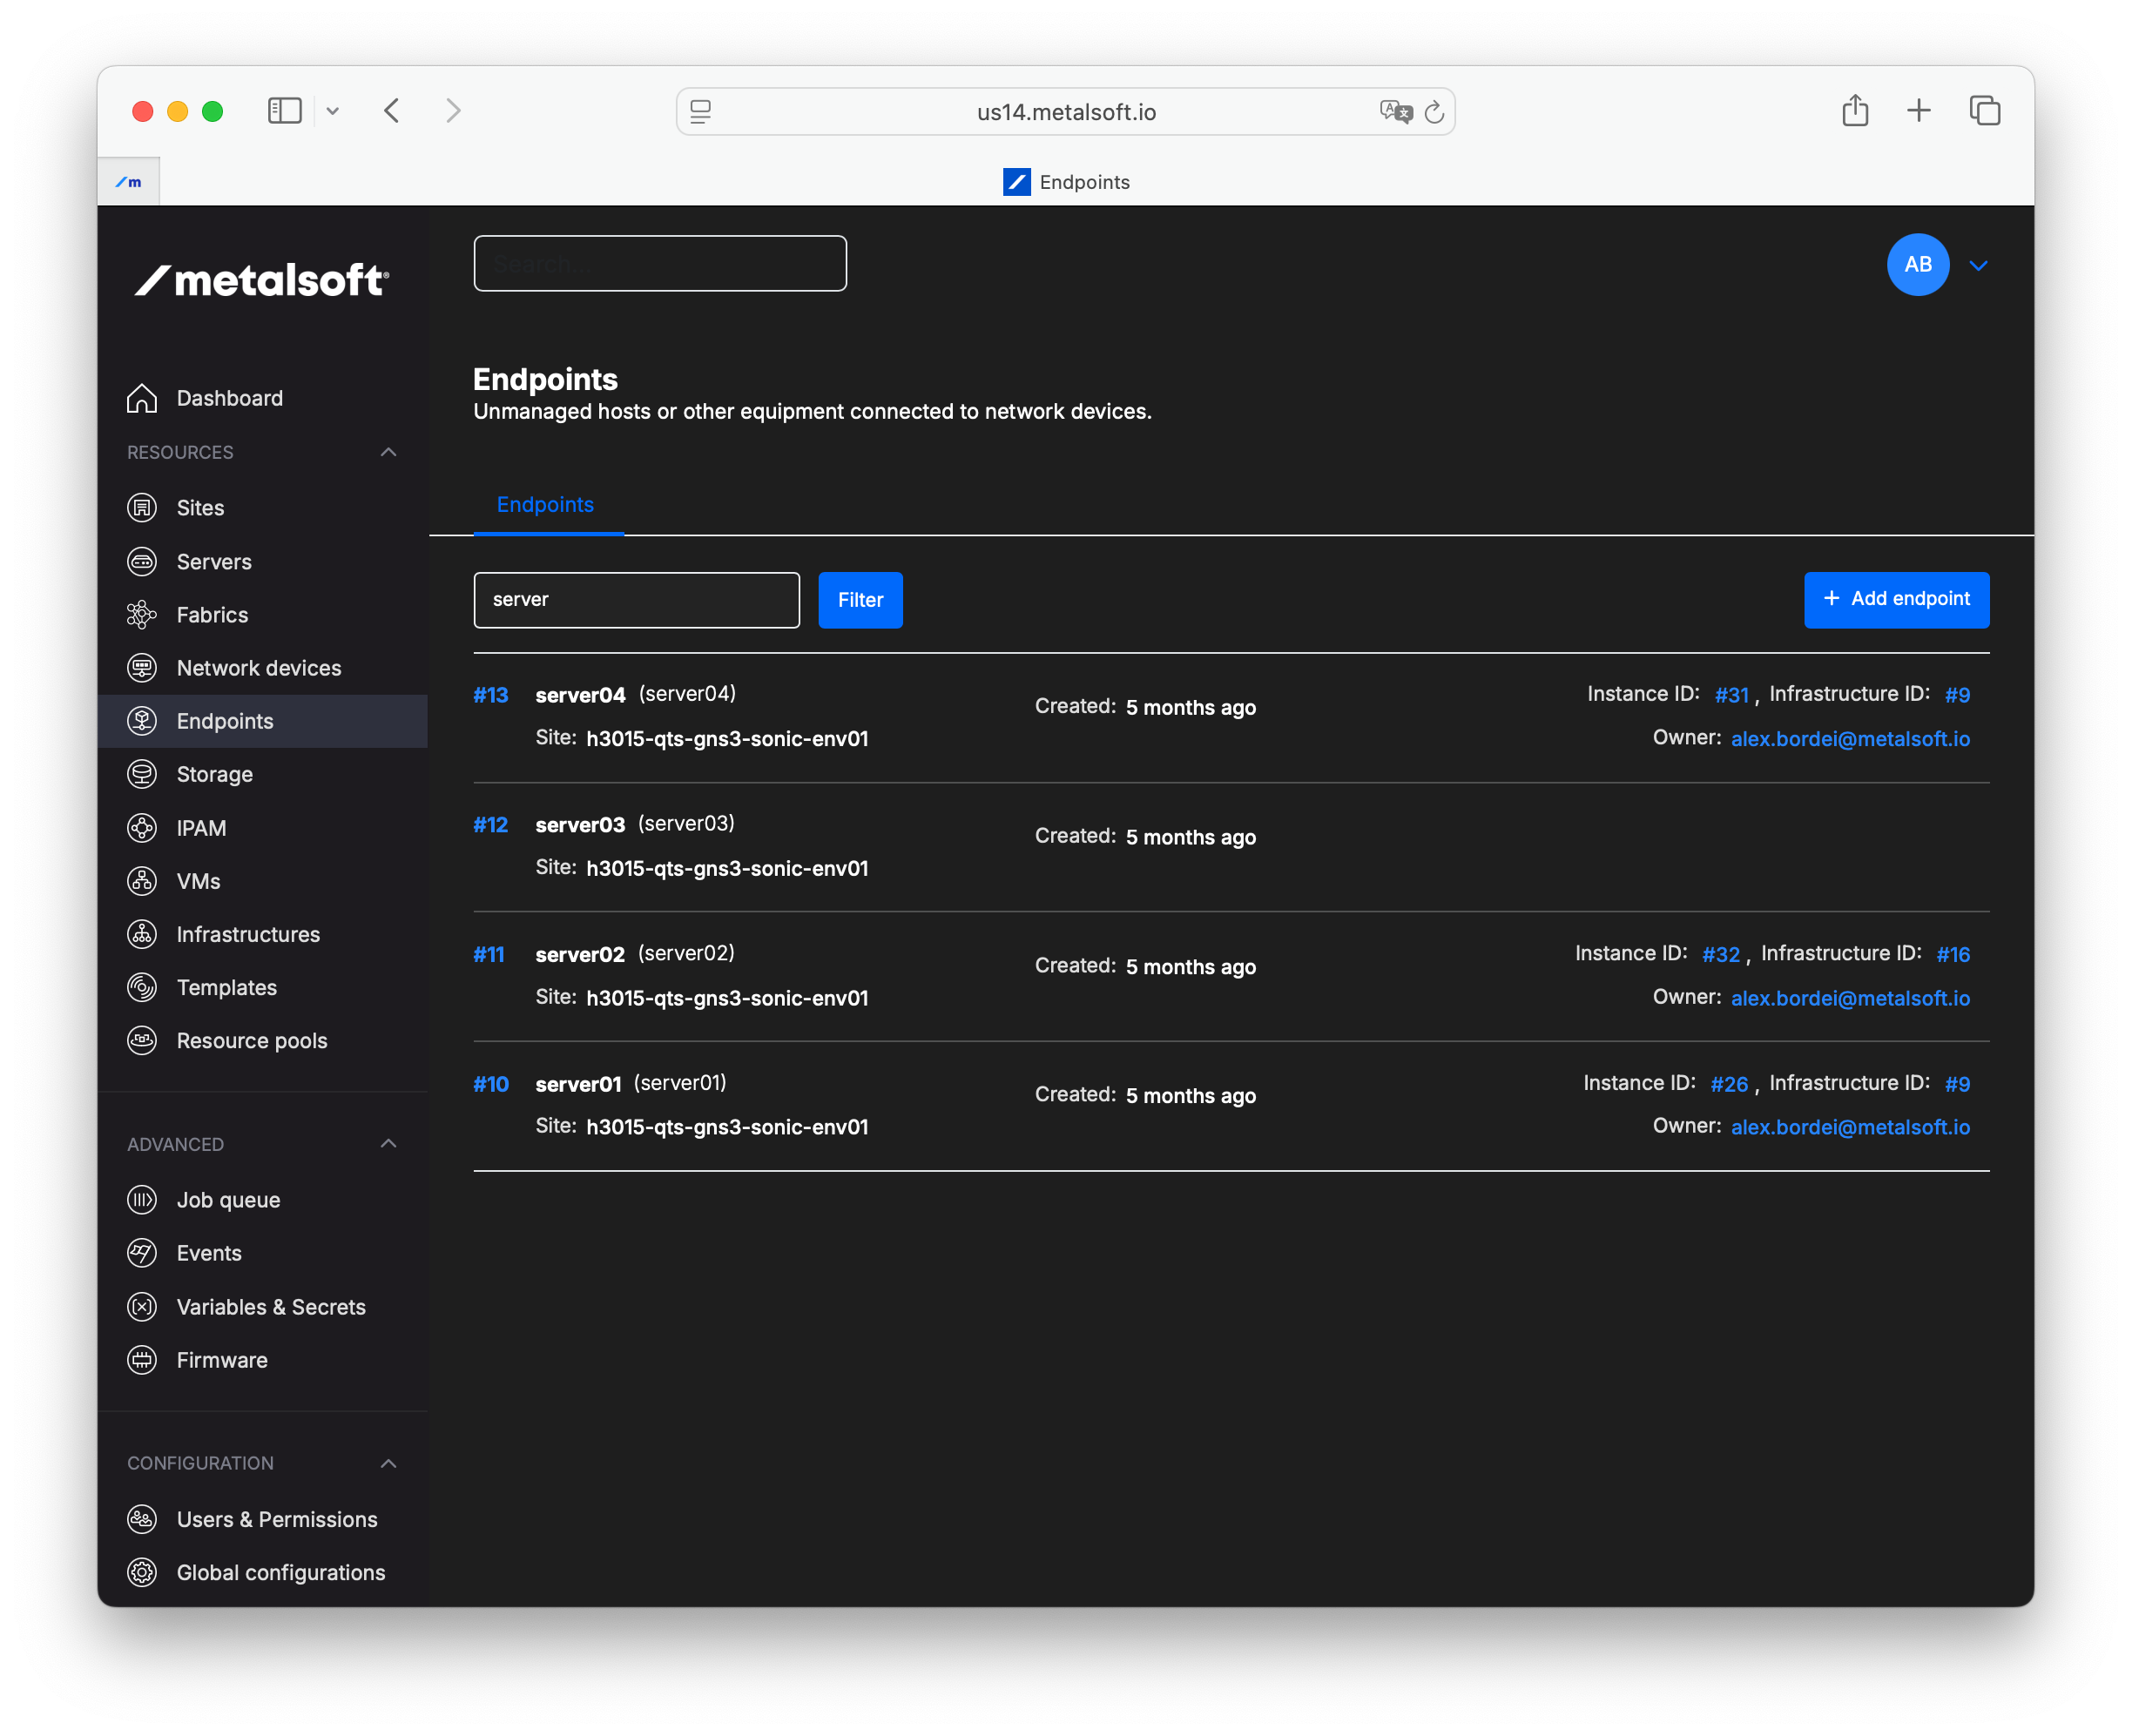Screen dimensions: 2132x1736
Task: Open endpoint link #13
Action: pyautogui.click(x=490, y=694)
